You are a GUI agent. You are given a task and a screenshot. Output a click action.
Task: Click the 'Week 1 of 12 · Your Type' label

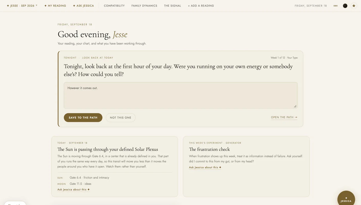click(x=284, y=58)
